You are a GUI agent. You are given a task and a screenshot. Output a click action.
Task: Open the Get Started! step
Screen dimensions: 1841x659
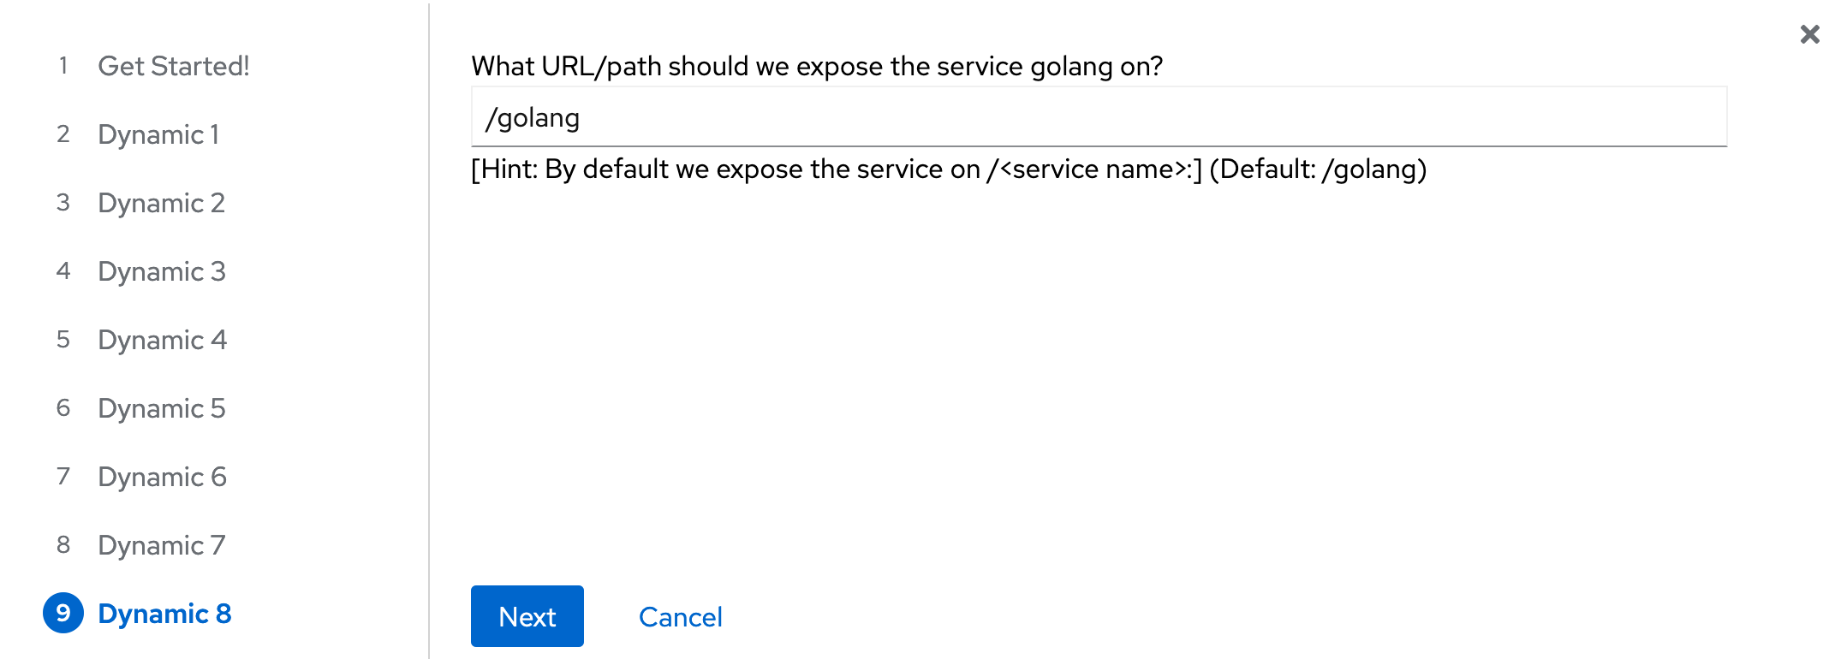[x=176, y=65]
